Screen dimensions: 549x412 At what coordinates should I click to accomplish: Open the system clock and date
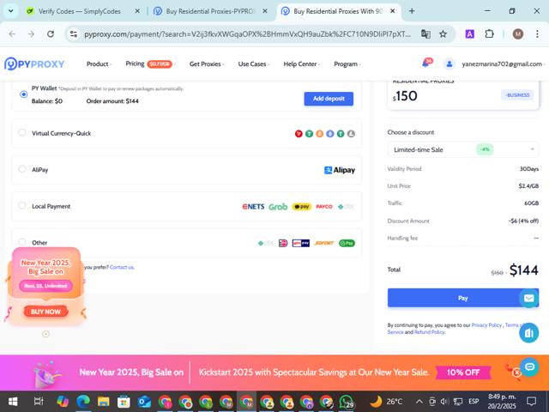[502, 402]
